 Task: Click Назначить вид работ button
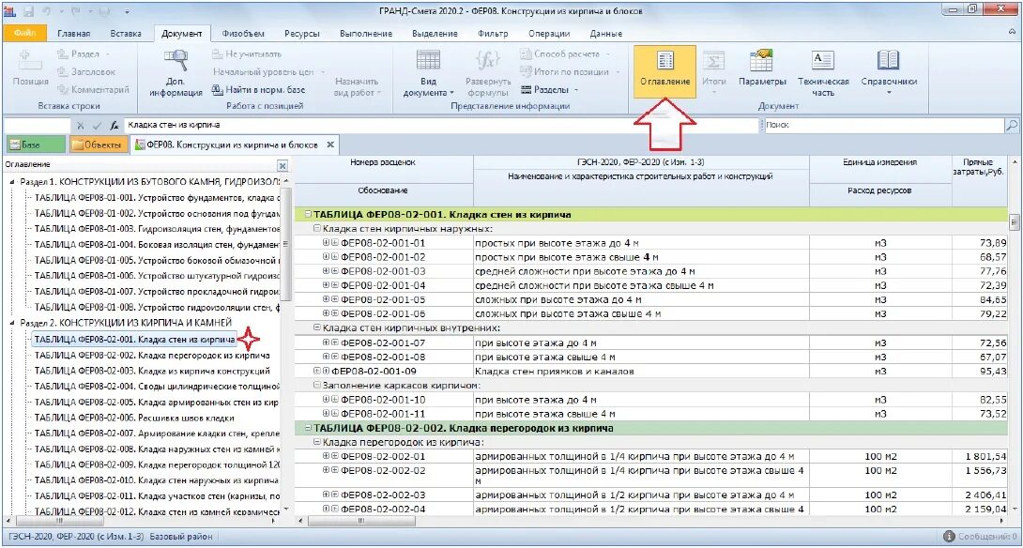[x=357, y=86]
